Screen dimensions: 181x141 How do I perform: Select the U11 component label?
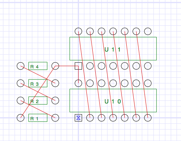point(112,50)
